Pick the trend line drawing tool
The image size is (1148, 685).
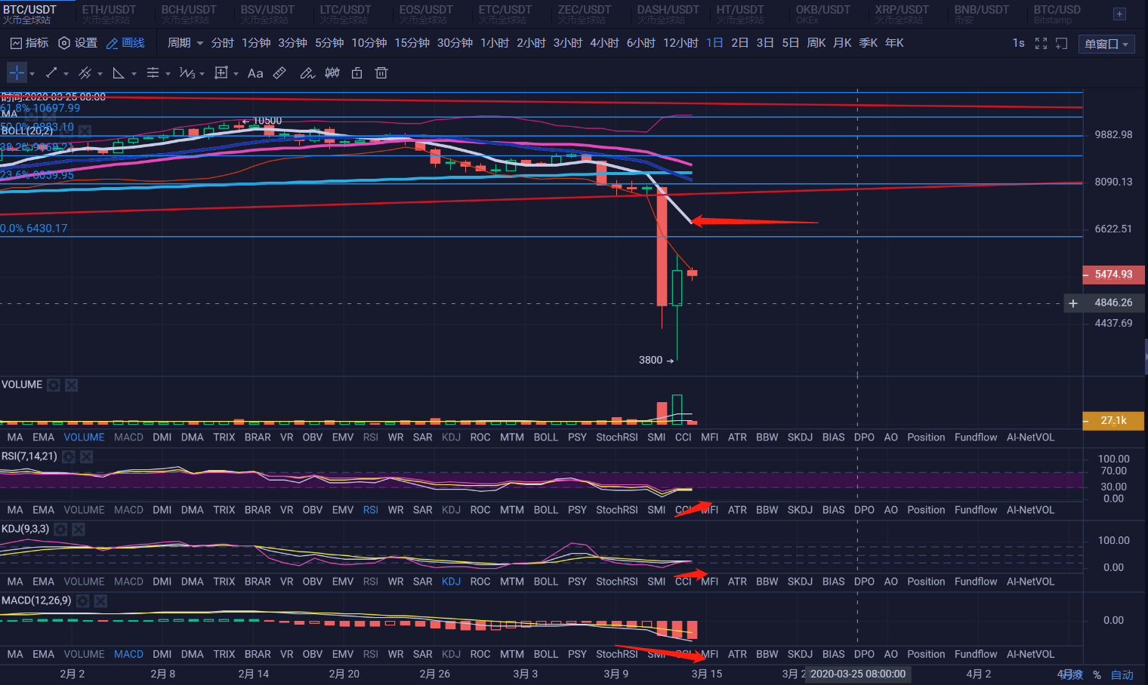51,73
